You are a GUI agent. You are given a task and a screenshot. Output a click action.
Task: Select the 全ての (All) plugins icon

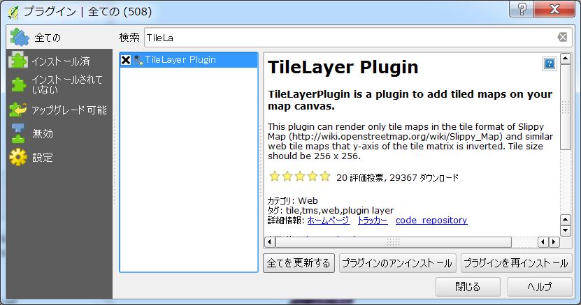(20, 37)
